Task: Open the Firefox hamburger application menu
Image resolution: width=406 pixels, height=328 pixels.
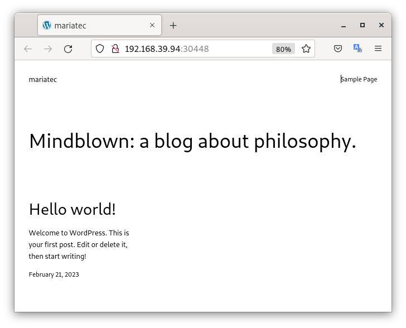Action: [378, 49]
